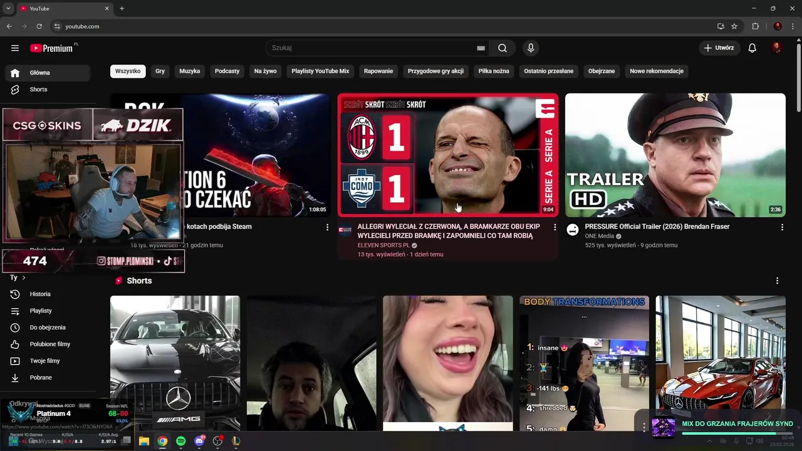Click the search magnifier button

click(x=503, y=48)
